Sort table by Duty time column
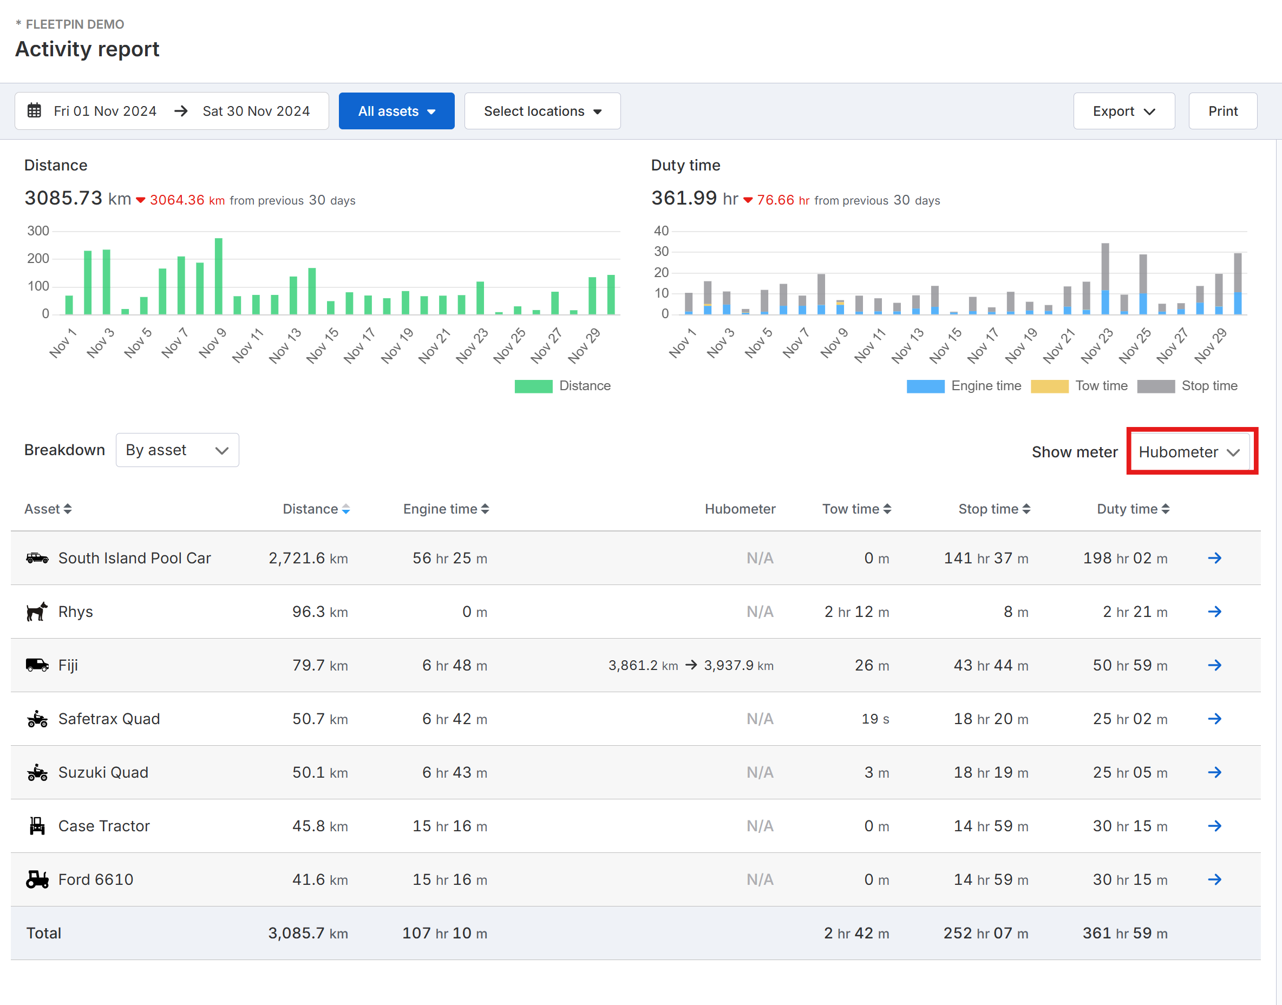1282x1005 pixels. click(x=1133, y=509)
